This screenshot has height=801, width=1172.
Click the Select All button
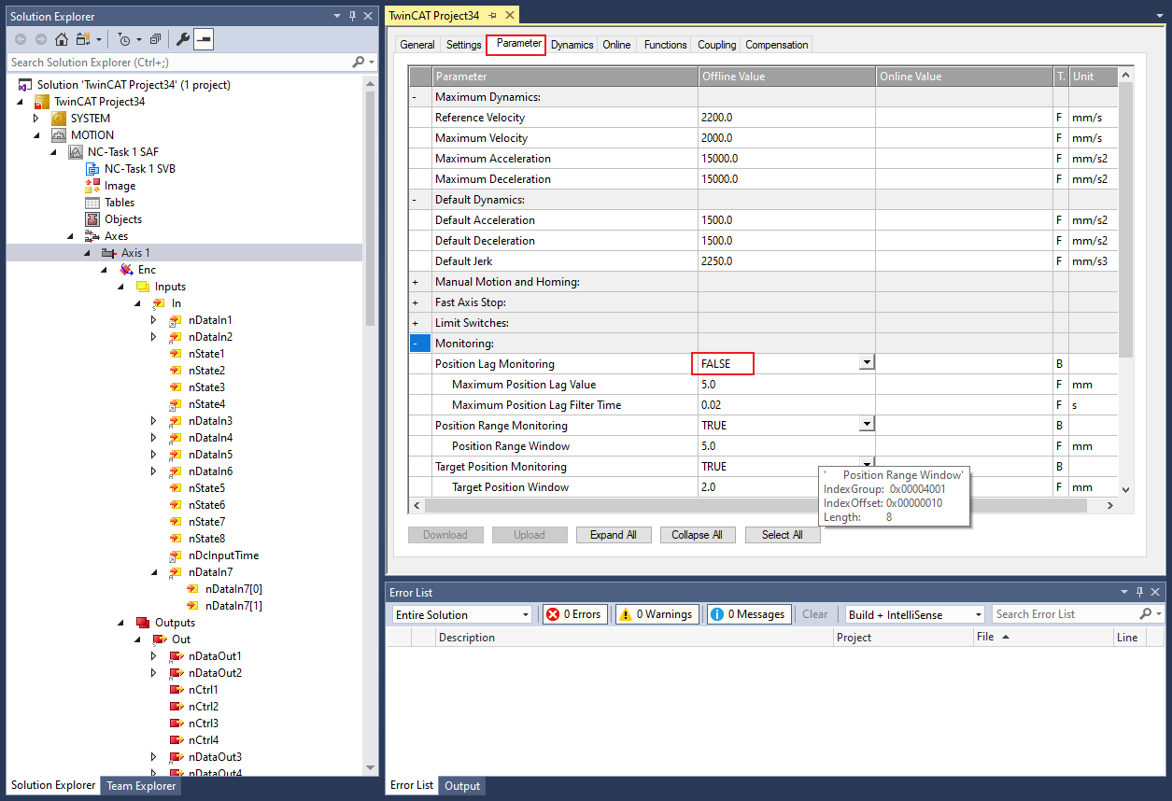[782, 535]
